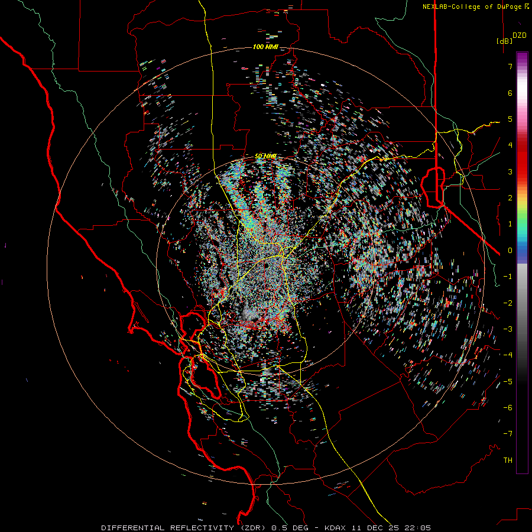
Task: Click the 1 dB tick label on scale
Action: point(510,224)
